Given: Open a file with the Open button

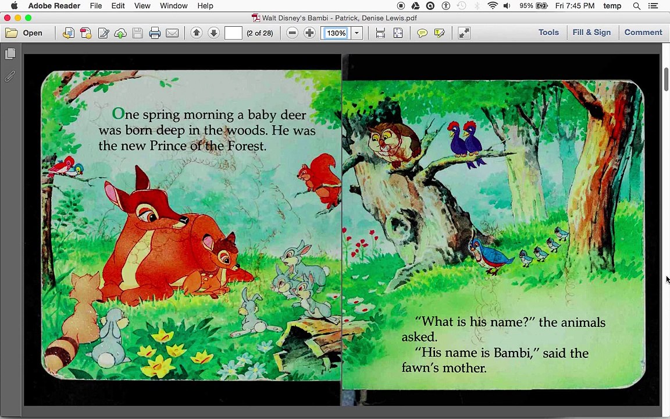Looking at the screenshot, I should point(24,33).
